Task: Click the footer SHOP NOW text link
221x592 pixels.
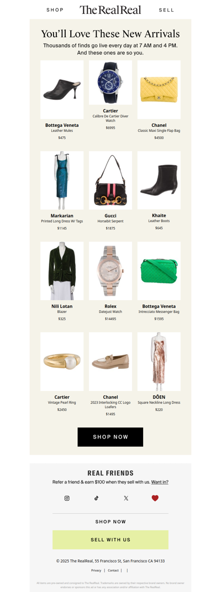Action: click(110, 522)
